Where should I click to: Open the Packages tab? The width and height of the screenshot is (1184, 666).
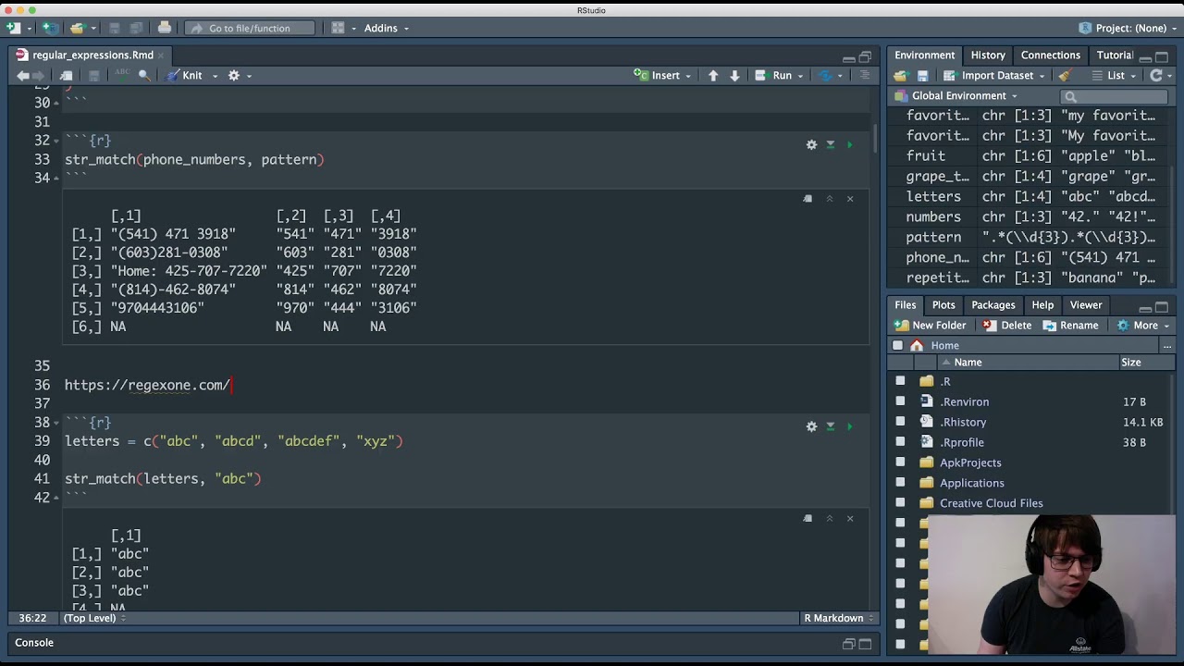(993, 305)
